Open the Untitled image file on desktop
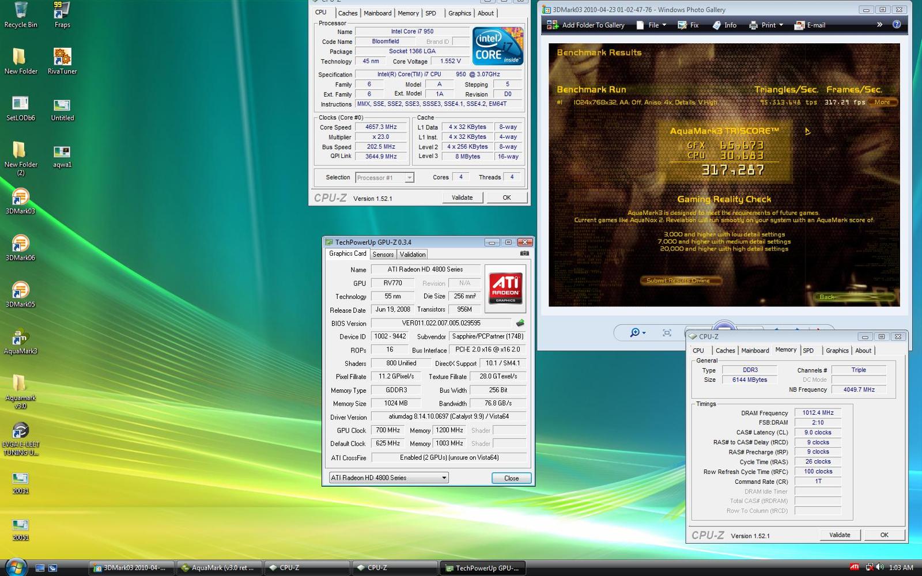The width and height of the screenshot is (922, 576). (62, 109)
